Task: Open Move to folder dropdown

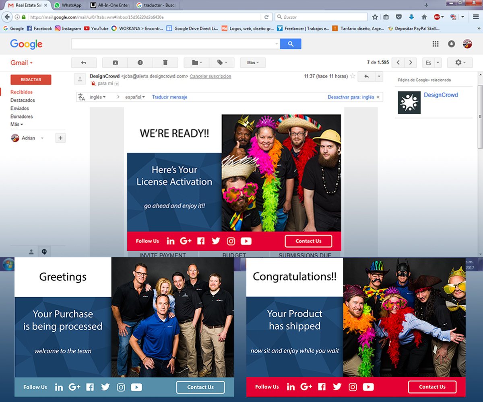Action: 196,63
